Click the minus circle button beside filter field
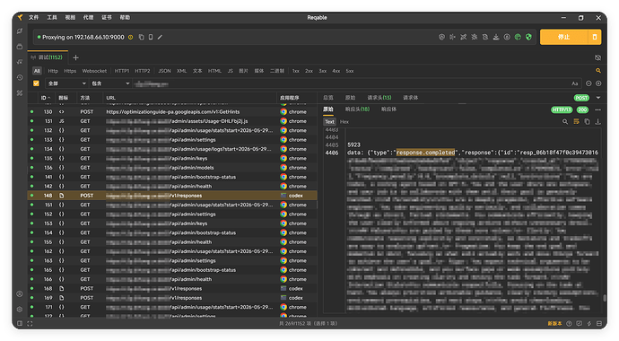This screenshot has width=619, height=341. [x=588, y=83]
